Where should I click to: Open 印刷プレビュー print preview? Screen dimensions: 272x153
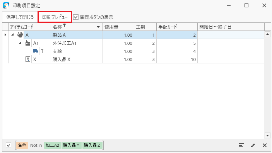[x=55, y=17]
